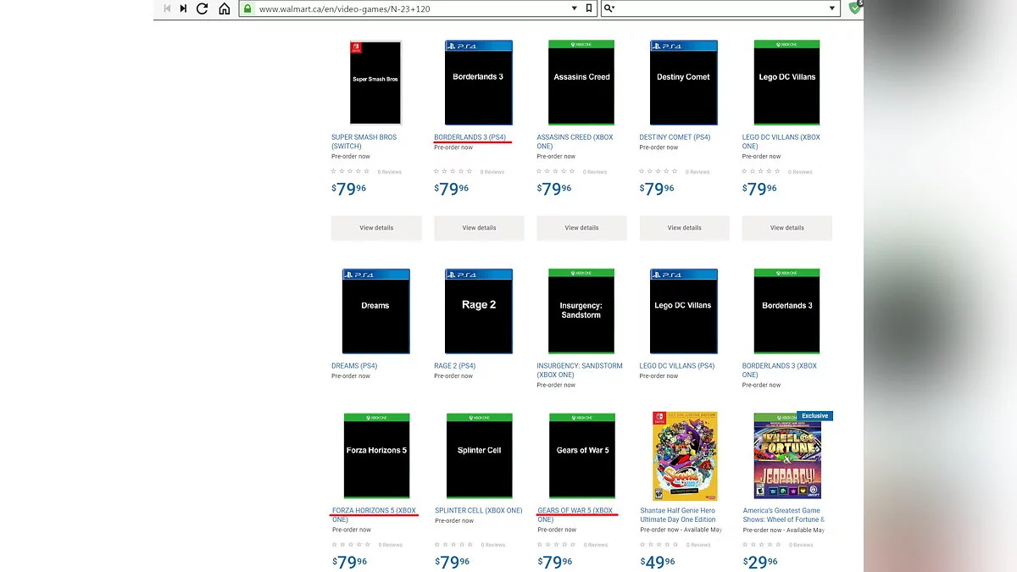Bookmark this page using the bookmark icon
The width and height of the screenshot is (1017, 572).
click(x=589, y=8)
